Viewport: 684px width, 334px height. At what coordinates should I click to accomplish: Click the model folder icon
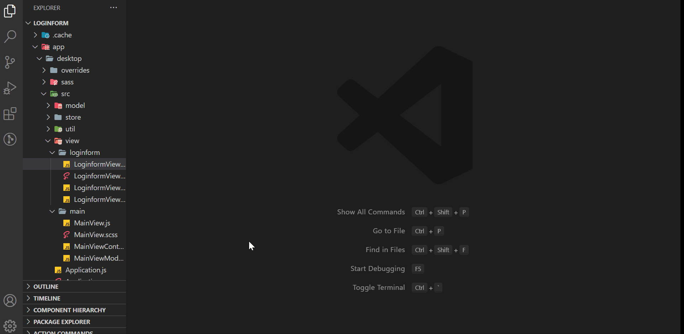[58, 105]
